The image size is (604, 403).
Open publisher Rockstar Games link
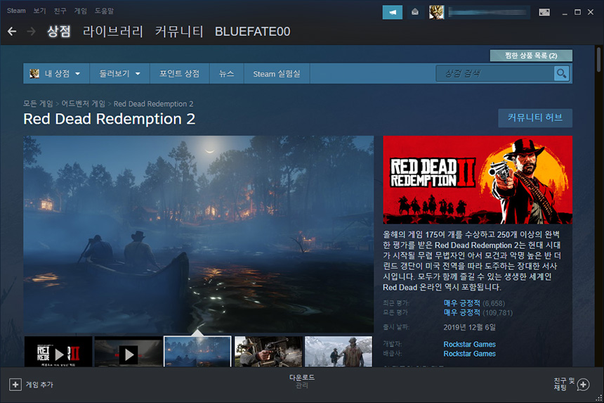tap(469, 354)
